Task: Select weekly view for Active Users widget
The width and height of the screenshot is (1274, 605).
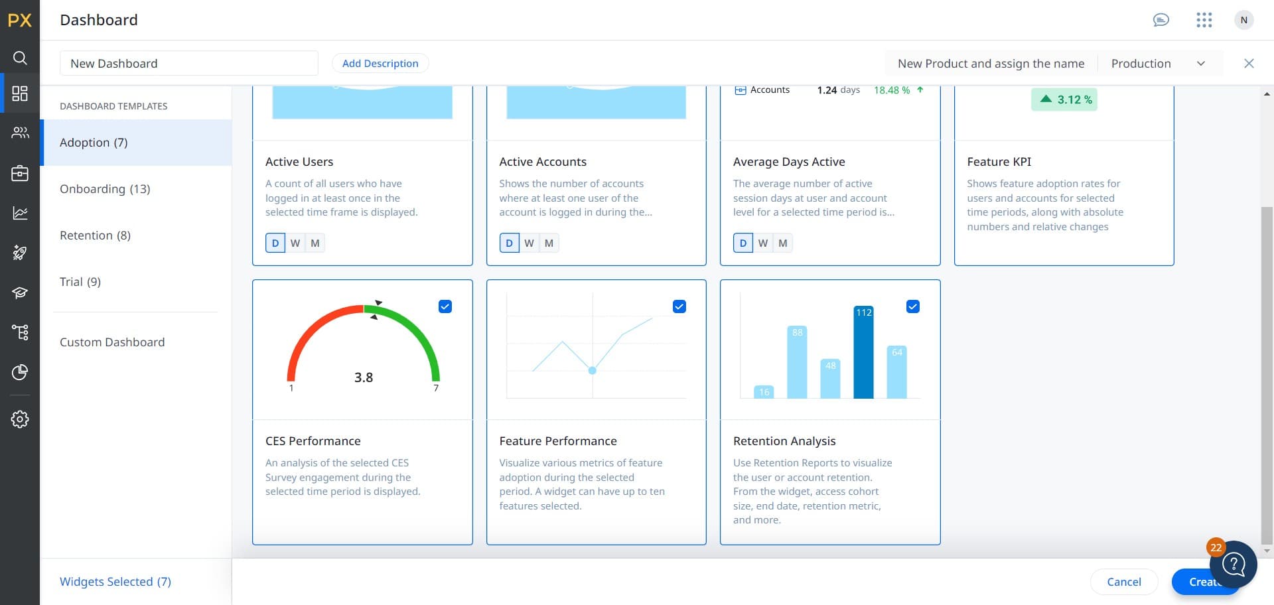Action: 295,243
